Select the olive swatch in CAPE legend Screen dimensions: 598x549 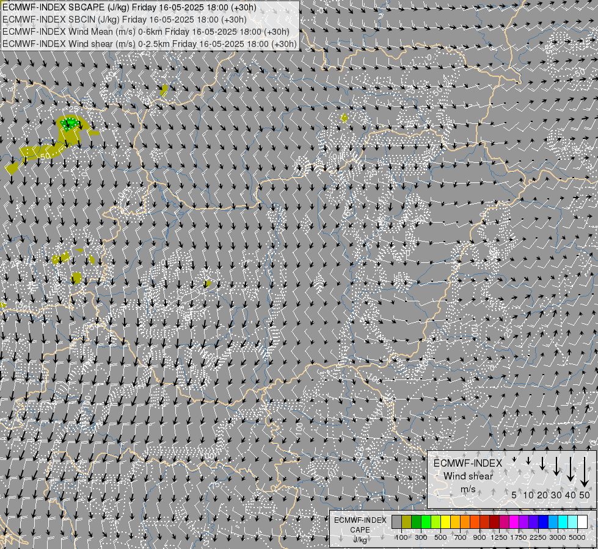(407, 522)
